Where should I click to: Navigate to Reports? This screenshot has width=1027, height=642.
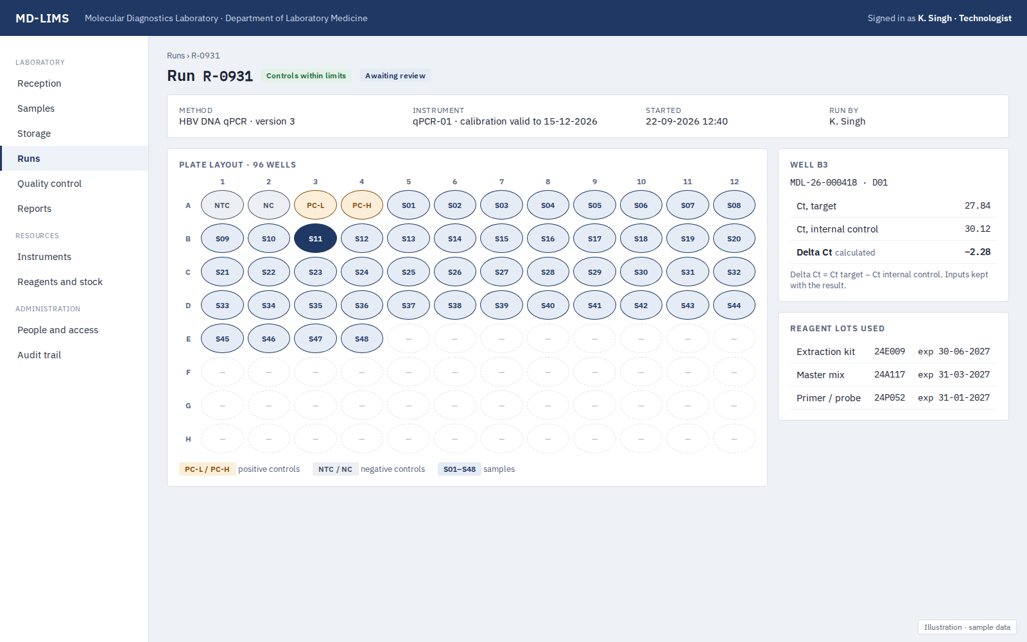tap(74, 209)
